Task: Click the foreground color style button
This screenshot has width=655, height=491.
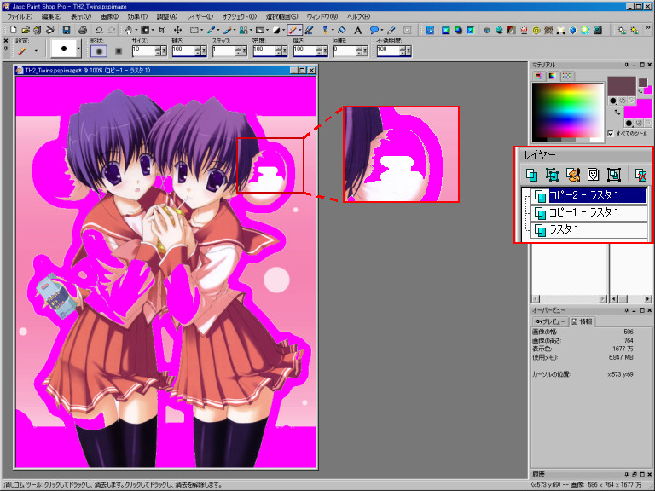Action: point(613,101)
